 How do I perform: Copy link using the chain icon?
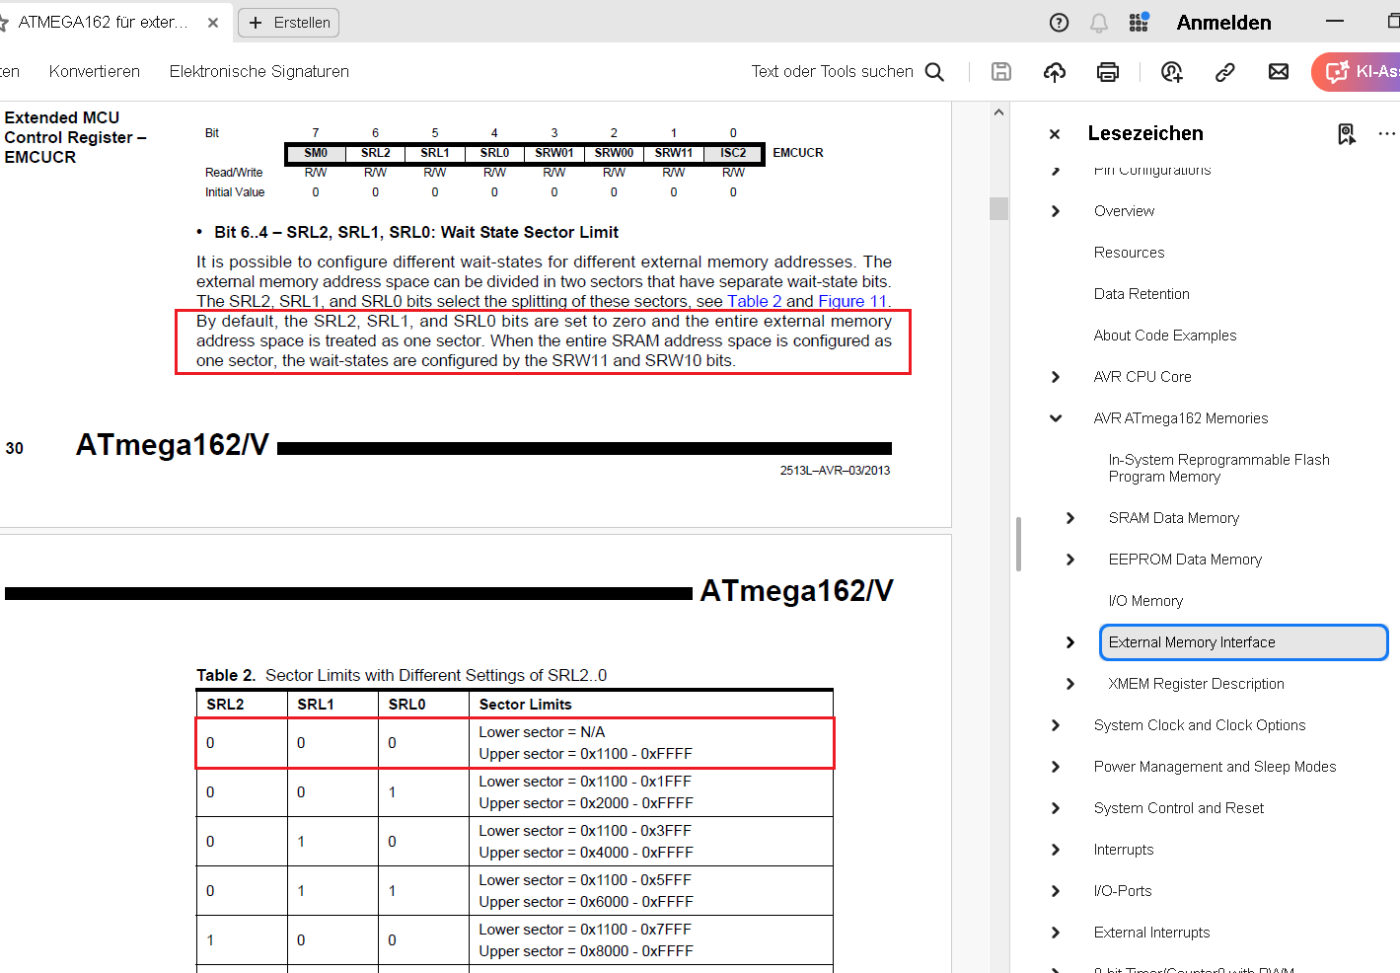click(1225, 71)
